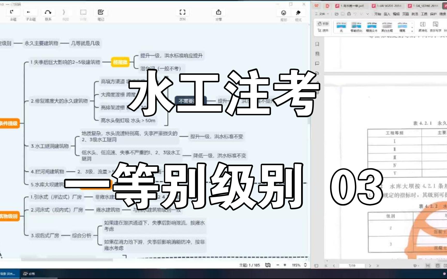Open the eye view mode dropdown in WPS
Screen dimensions: 447x279
pos(416,266)
